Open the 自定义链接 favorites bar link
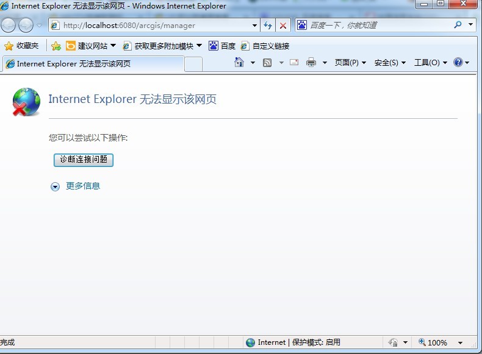The height and width of the screenshot is (354, 482). click(265, 46)
